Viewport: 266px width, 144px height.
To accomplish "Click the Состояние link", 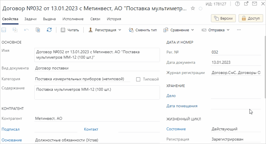I will pos(176,129).
